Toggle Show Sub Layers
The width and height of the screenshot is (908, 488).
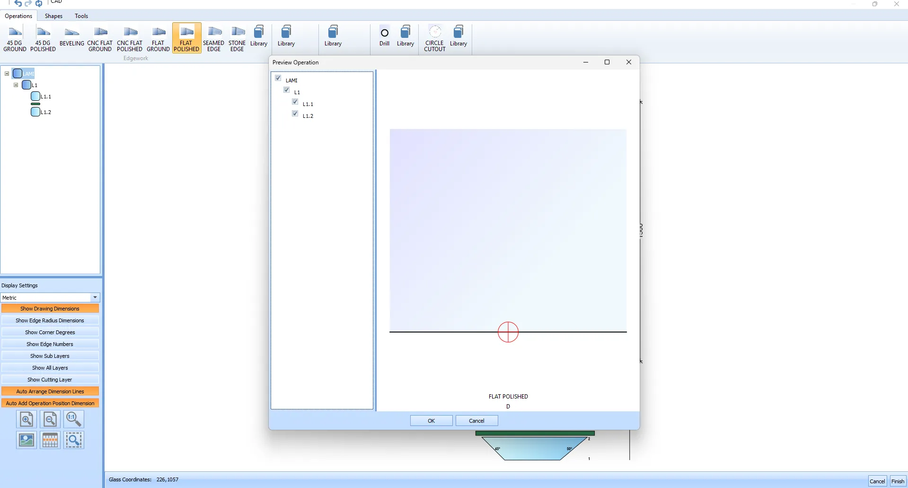pos(50,356)
